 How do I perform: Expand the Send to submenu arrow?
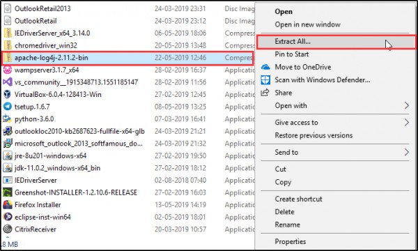pos(407,152)
